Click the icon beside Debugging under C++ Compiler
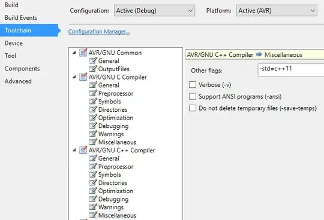 [93, 198]
